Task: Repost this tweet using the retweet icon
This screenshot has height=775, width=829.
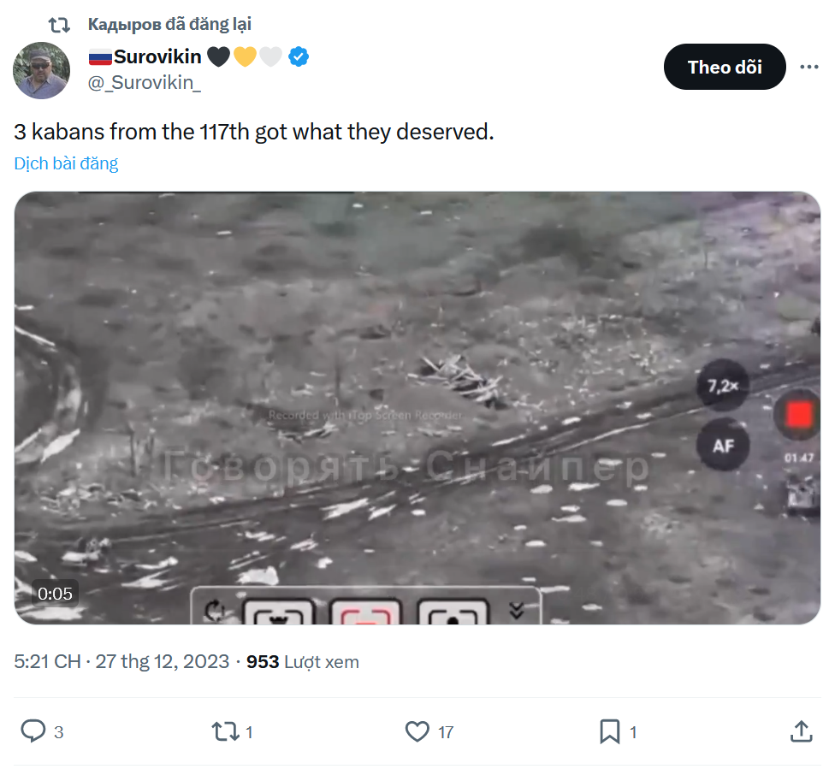Action: point(225,731)
